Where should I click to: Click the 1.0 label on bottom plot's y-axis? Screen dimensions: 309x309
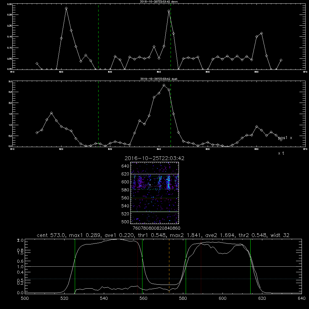coord(20,267)
